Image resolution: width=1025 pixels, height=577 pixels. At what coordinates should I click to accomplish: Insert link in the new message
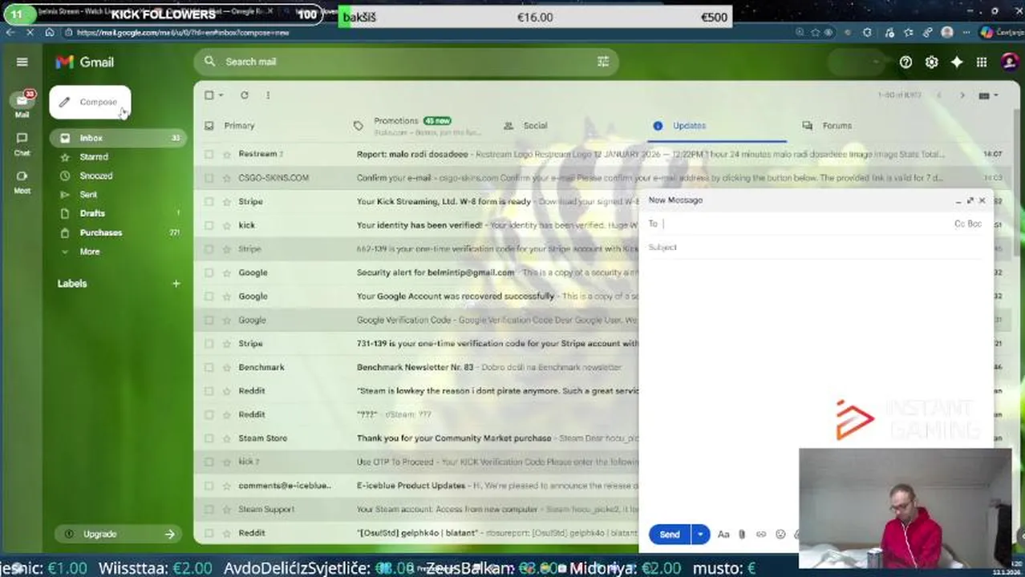761,534
